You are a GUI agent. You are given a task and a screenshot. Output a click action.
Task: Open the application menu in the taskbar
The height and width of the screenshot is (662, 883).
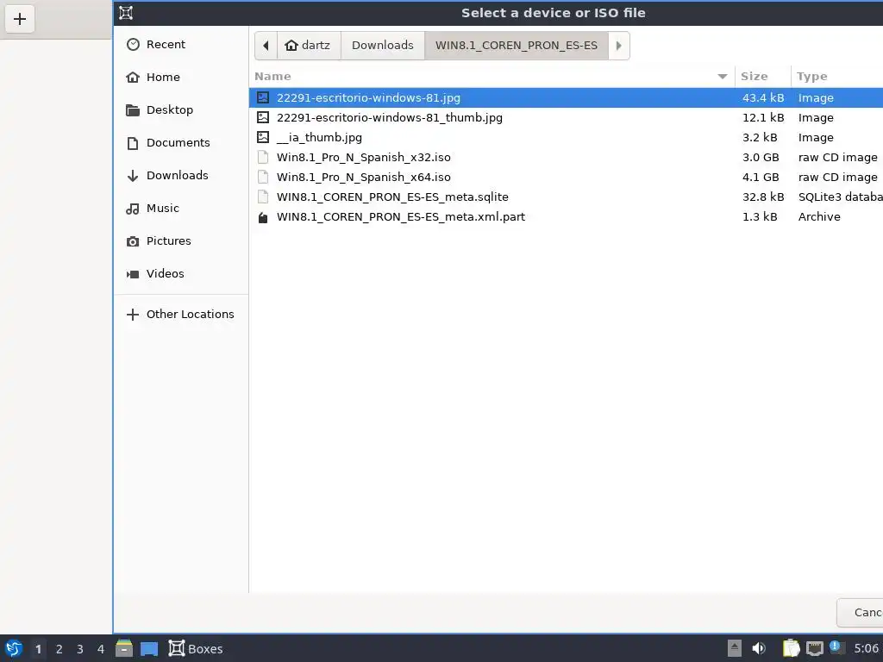[14, 648]
